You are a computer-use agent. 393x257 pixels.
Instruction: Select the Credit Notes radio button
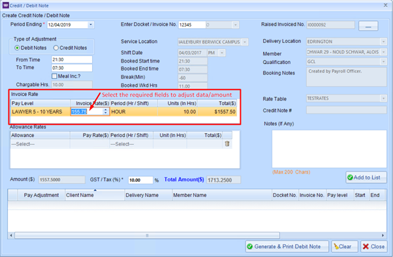coord(56,48)
